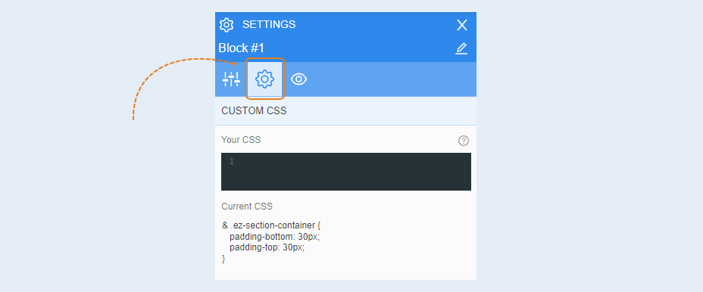
Task: Open the sliders adjustments tab
Action: [x=231, y=79]
